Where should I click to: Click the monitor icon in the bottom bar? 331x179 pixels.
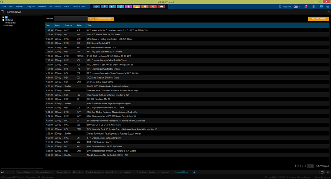(322, 172)
